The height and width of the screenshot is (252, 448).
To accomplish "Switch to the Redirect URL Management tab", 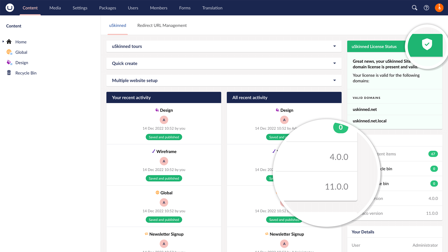I will 162,25.
